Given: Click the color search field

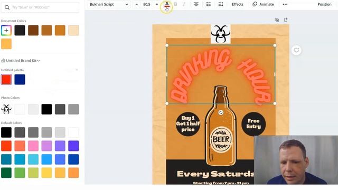Looking at the screenshot, I should click(x=40, y=7).
